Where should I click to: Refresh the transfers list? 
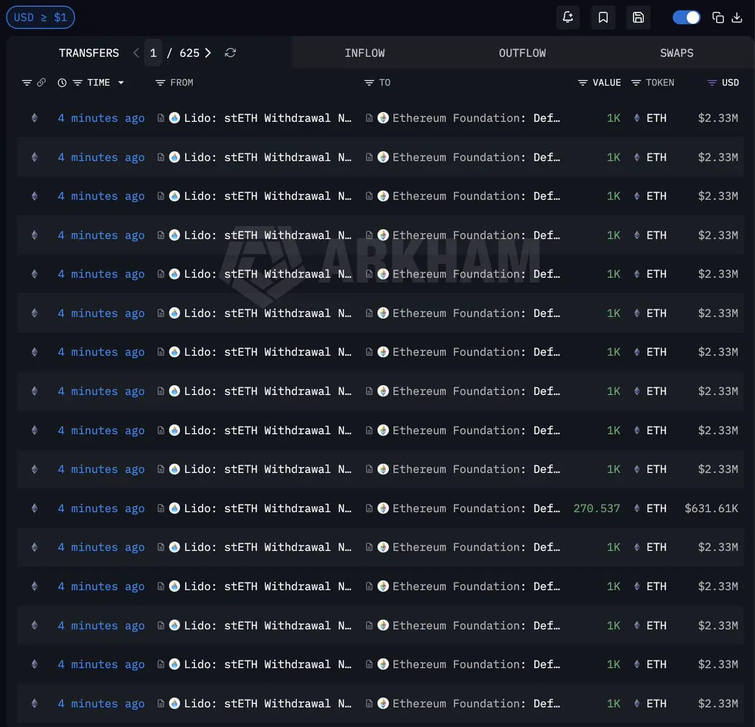(x=230, y=53)
